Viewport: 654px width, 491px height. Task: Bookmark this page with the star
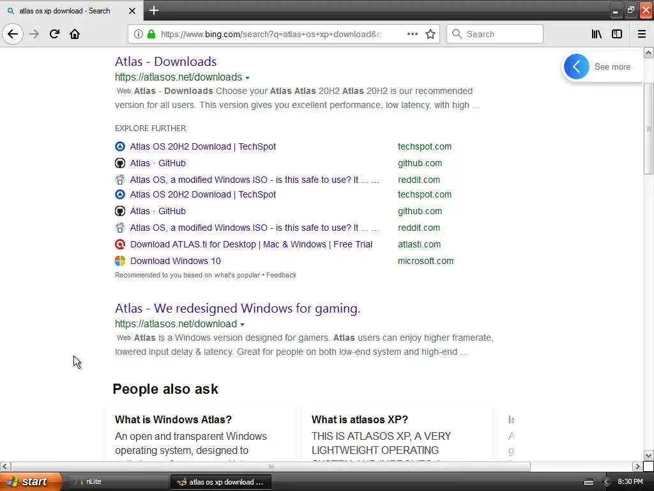pyautogui.click(x=430, y=34)
